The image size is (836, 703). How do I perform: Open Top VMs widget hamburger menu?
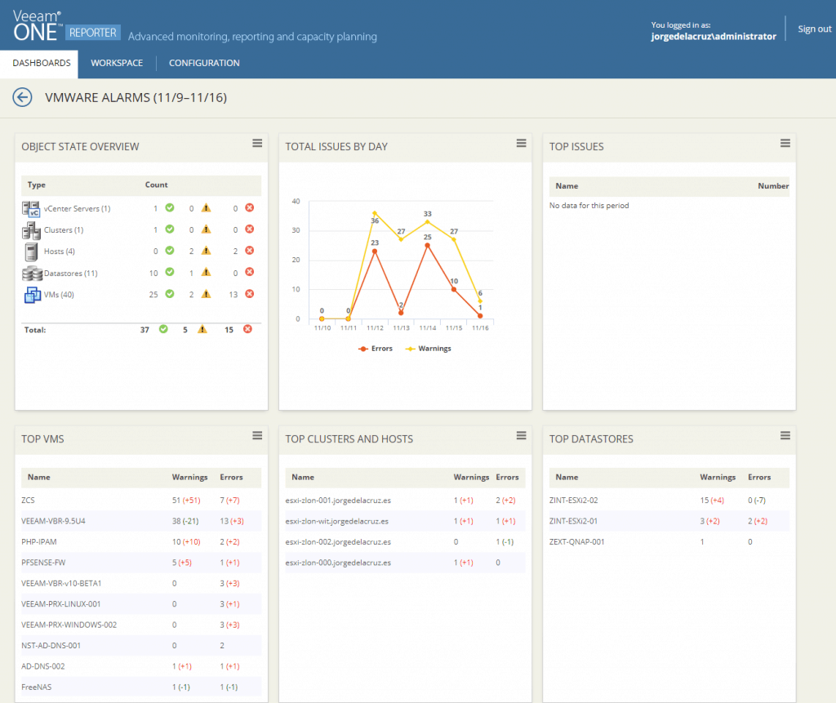[257, 436]
